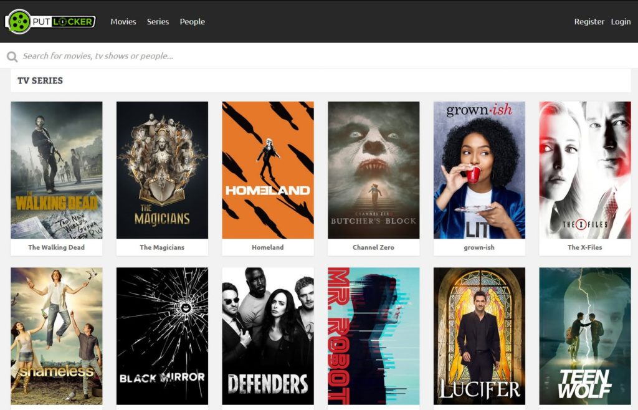Open The Walking Dead poster
Screen dimensions: 638x410
[57, 170]
